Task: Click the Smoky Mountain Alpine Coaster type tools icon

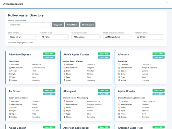Action: [119, 114]
